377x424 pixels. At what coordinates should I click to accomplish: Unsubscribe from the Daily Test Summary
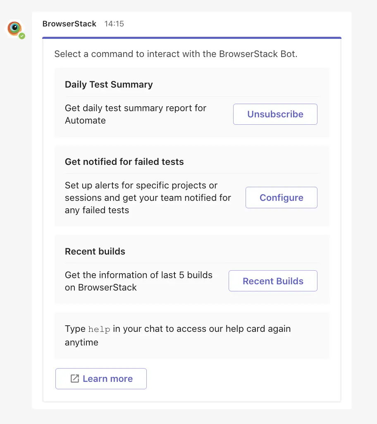tap(275, 114)
